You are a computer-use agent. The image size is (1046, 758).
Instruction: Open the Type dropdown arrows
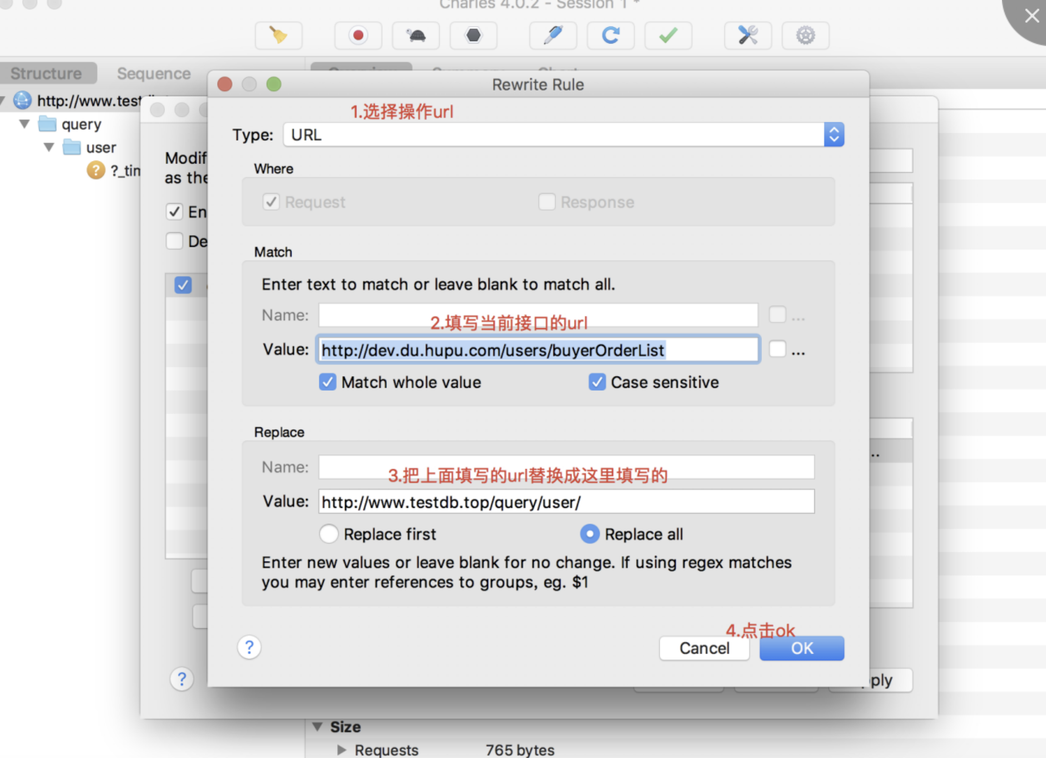pyautogui.click(x=834, y=135)
